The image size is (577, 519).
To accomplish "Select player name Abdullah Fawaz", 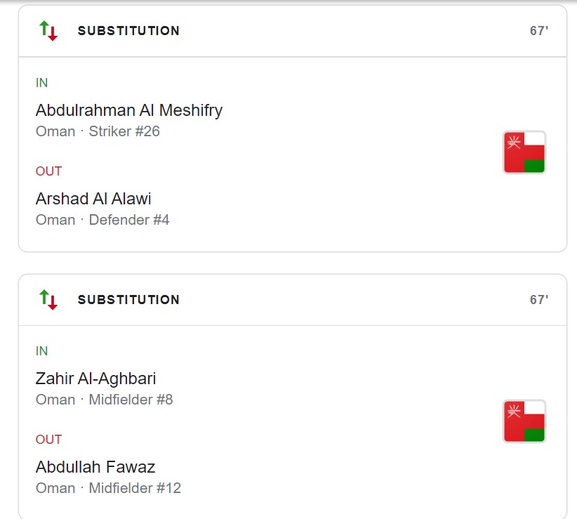I will 95,467.
